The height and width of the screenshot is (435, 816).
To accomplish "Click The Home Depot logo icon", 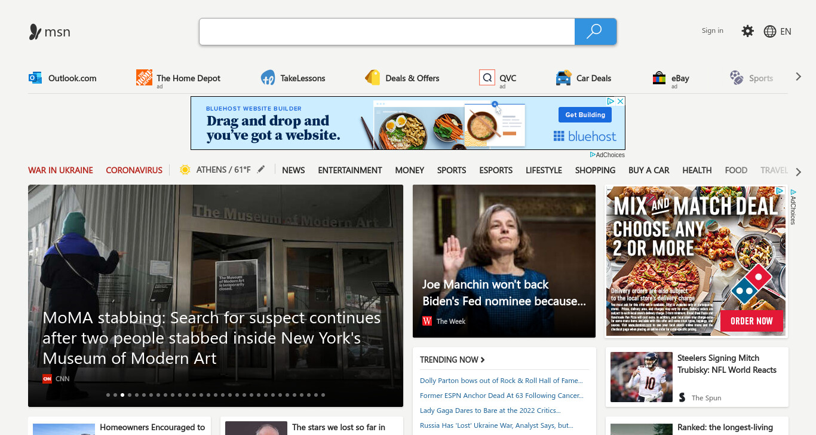I will (x=144, y=78).
